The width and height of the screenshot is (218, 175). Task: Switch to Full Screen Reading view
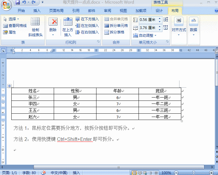tap(140, 173)
